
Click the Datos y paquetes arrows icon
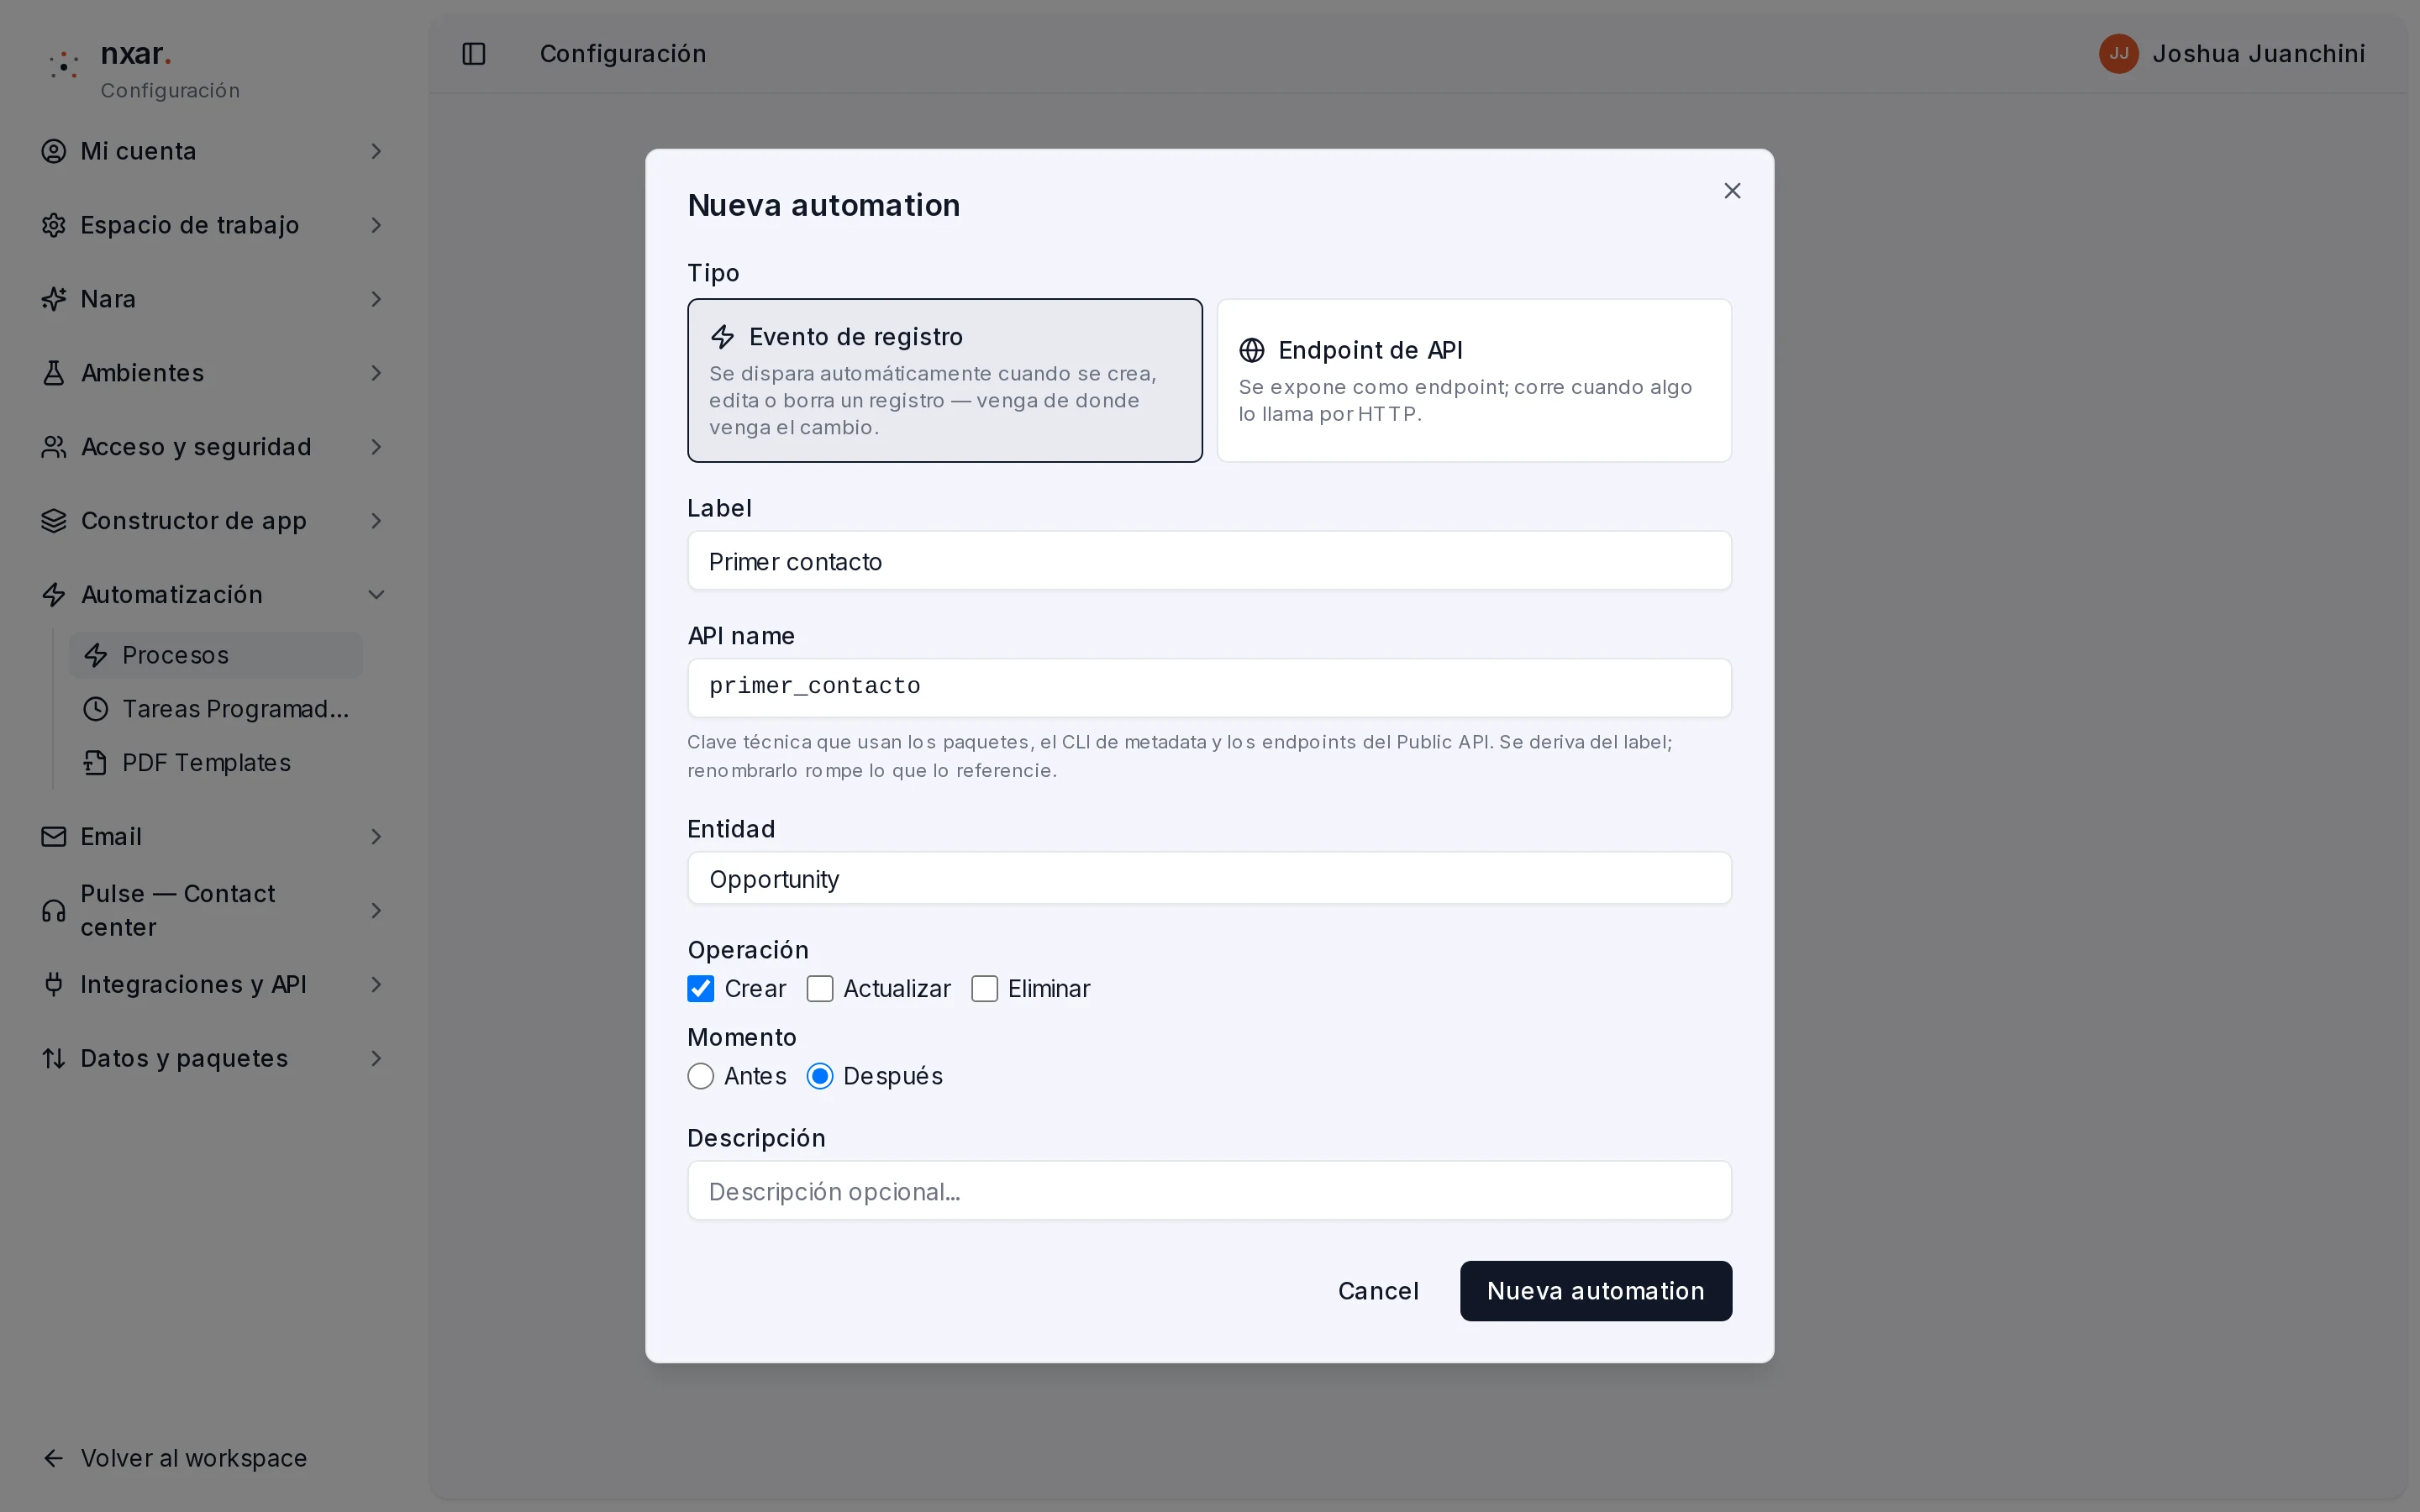pyautogui.click(x=54, y=1058)
